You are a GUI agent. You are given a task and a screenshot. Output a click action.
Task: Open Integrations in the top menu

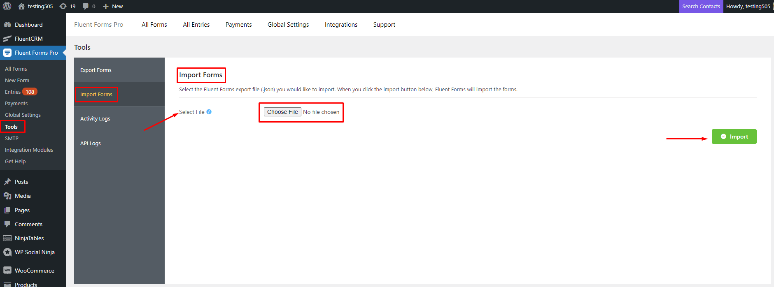(341, 25)
